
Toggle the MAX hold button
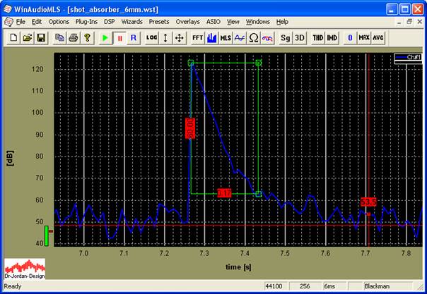pyautogui.click(x=364, y=38)
